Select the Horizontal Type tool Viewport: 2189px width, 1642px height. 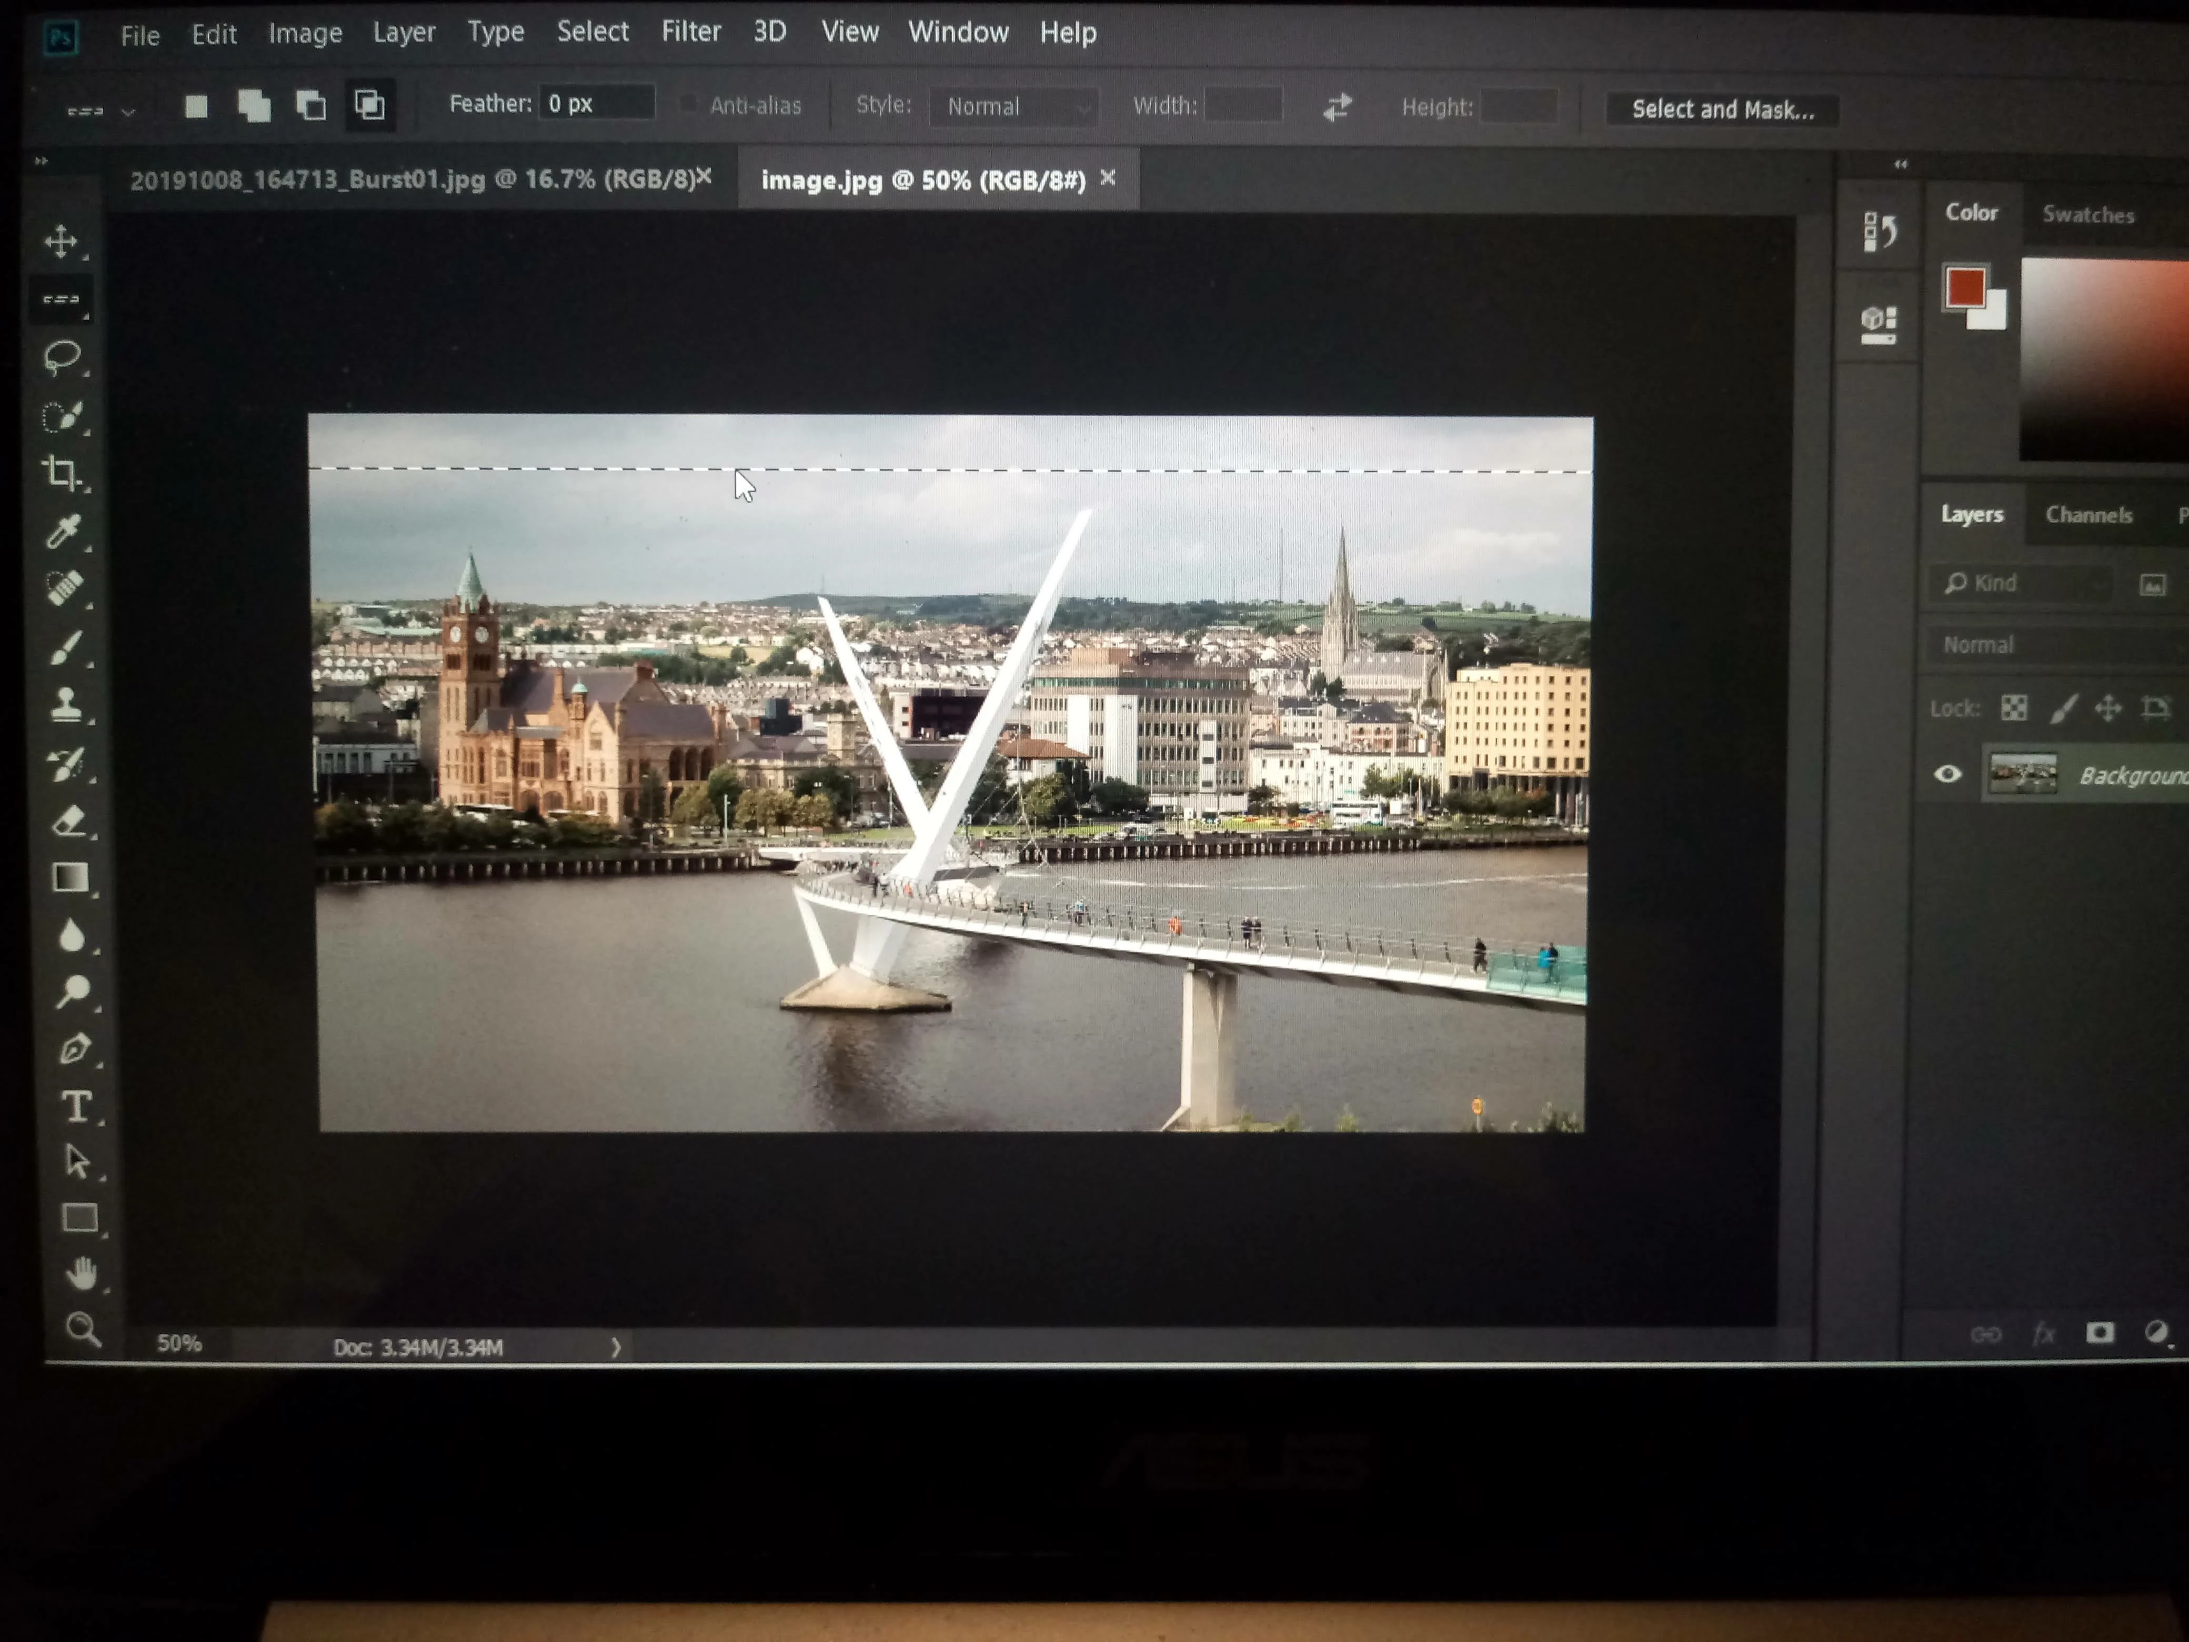76,1106
